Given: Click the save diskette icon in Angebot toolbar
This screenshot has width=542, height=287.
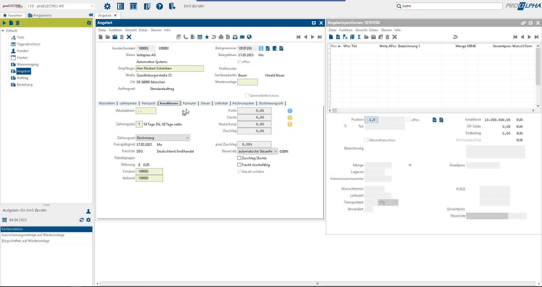Looking at the screenshot, I should click(115, 37).
